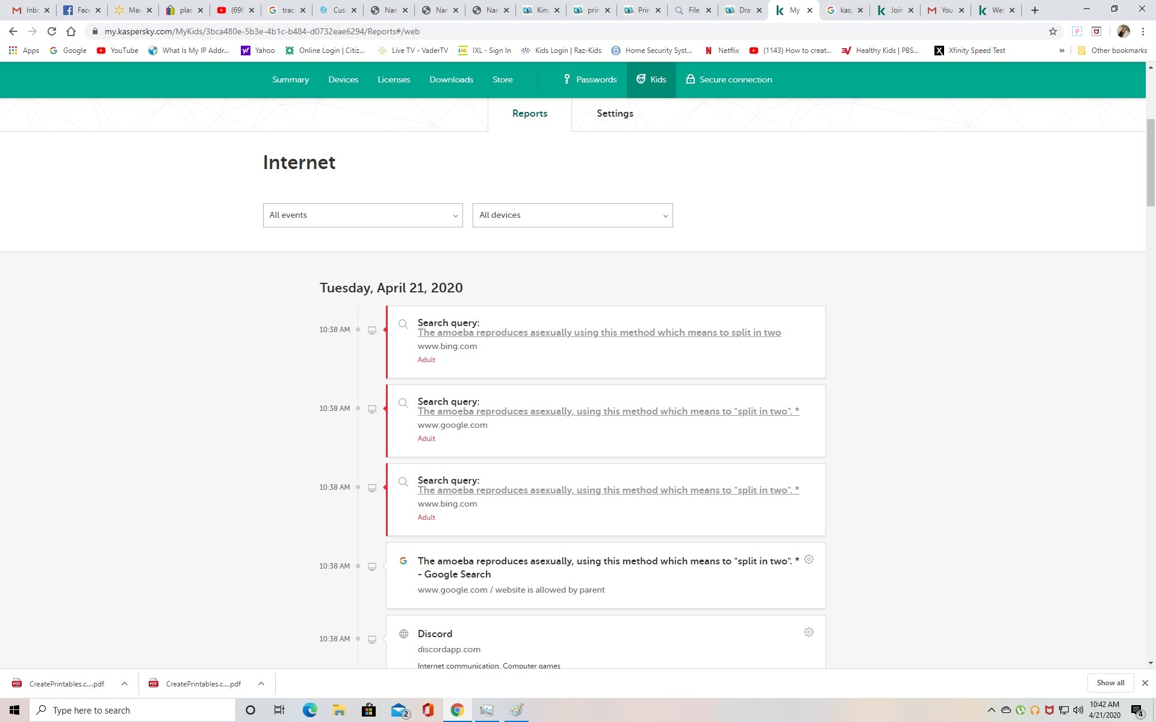Open Windows Start menu
The height and width of the screenshot is (722, 1156).
coord(14,710)
